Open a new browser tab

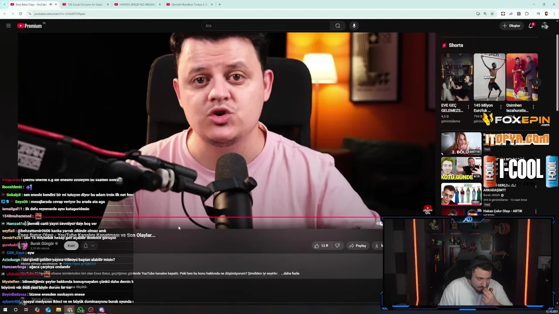tap(219, 4)
